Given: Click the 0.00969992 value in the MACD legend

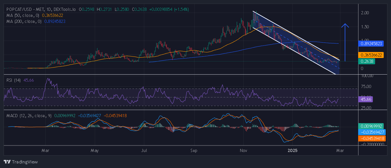Looking at the screenshot, I should point(65,116).
